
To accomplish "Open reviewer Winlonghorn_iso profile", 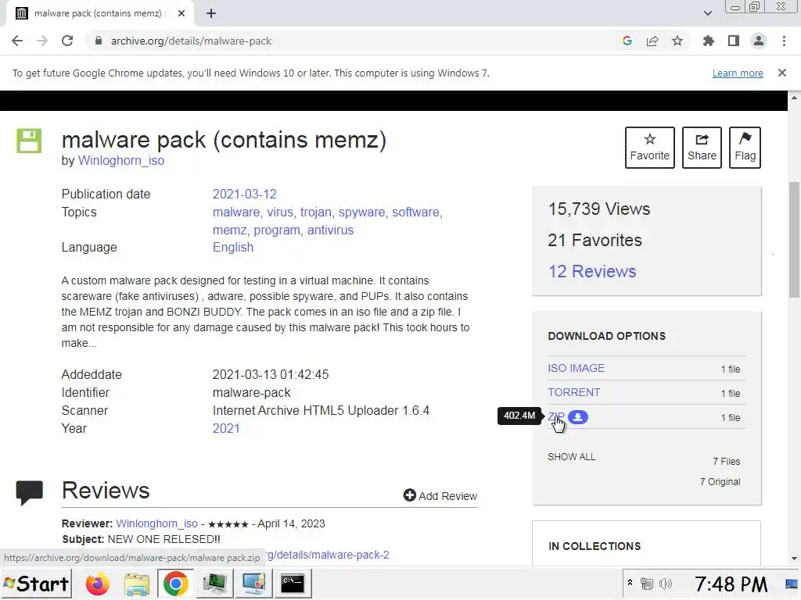I will pyautogui.click(x=156, y=523).
